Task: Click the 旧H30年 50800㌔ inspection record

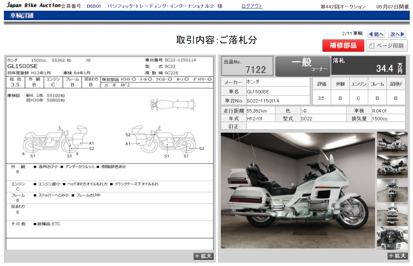Action: 45,100
